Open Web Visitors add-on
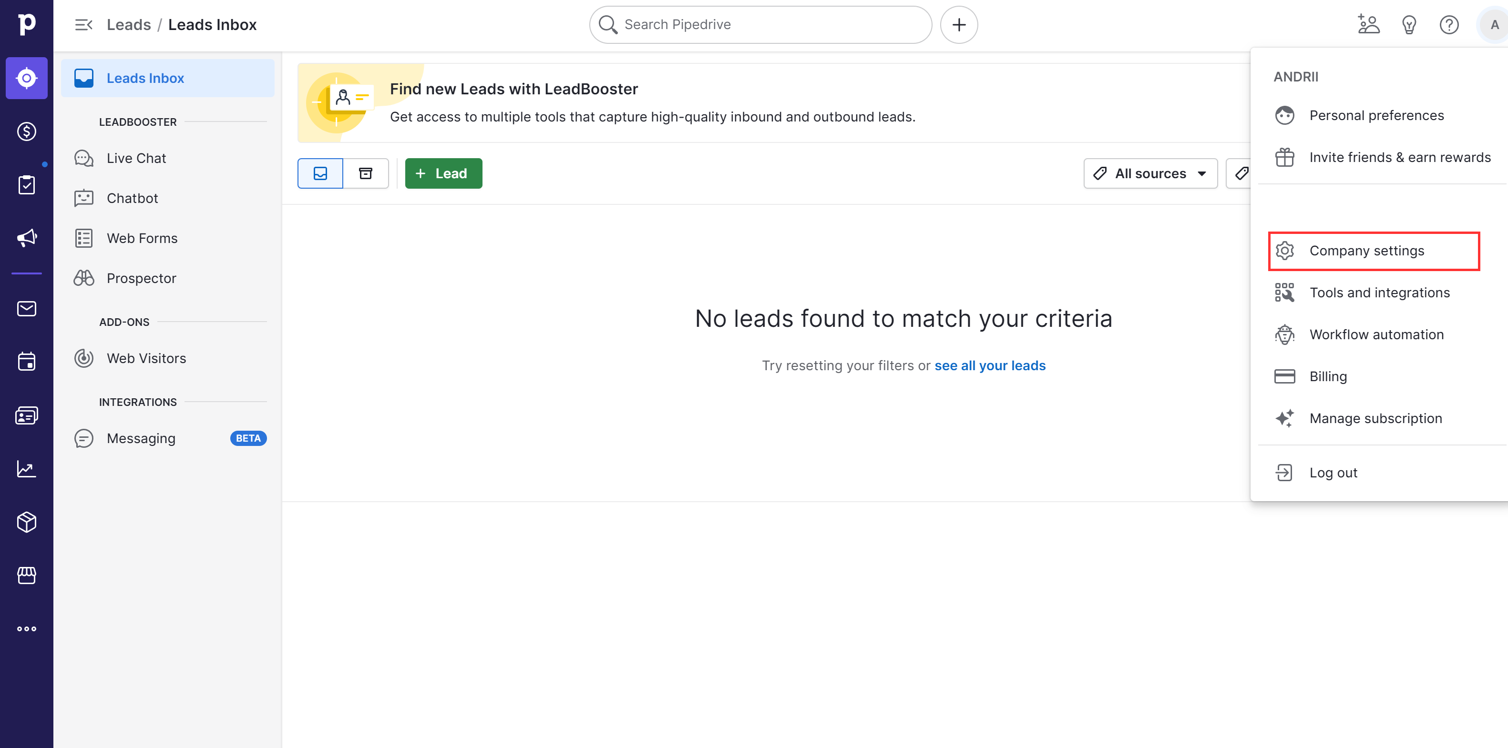 (167, 358)
